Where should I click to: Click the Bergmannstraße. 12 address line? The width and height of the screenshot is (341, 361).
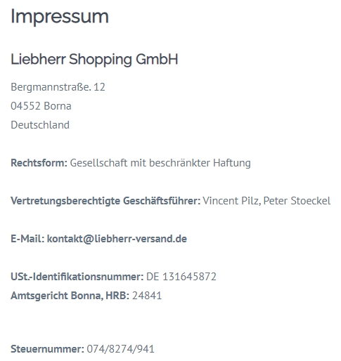(x=58, y=87)
